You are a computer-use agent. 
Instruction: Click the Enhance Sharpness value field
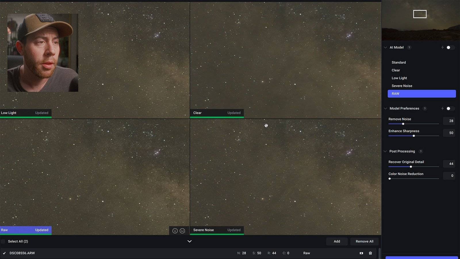pos(449,133)
